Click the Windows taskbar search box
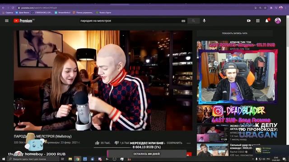 pos(33,159)
